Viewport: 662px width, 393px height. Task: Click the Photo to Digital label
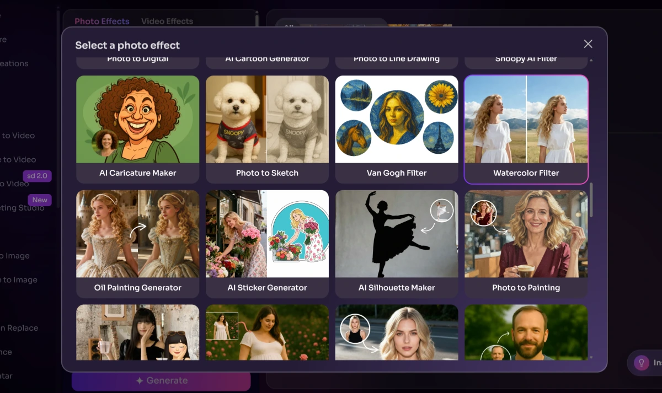[x=138, y=59]
